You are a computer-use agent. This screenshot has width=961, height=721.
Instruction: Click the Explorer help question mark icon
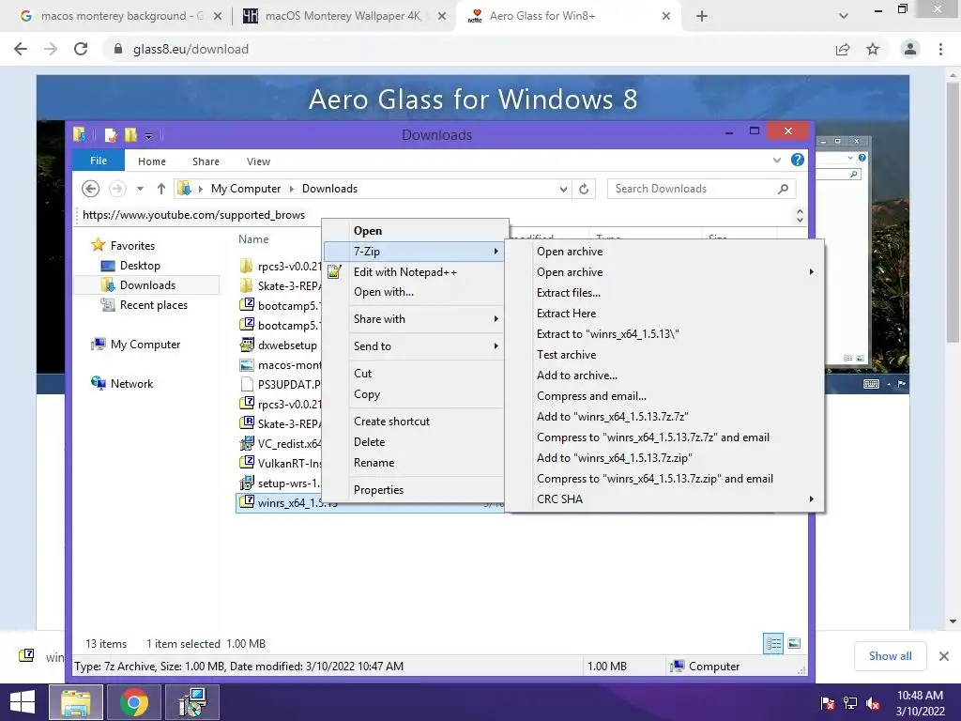tap(798, 160)
